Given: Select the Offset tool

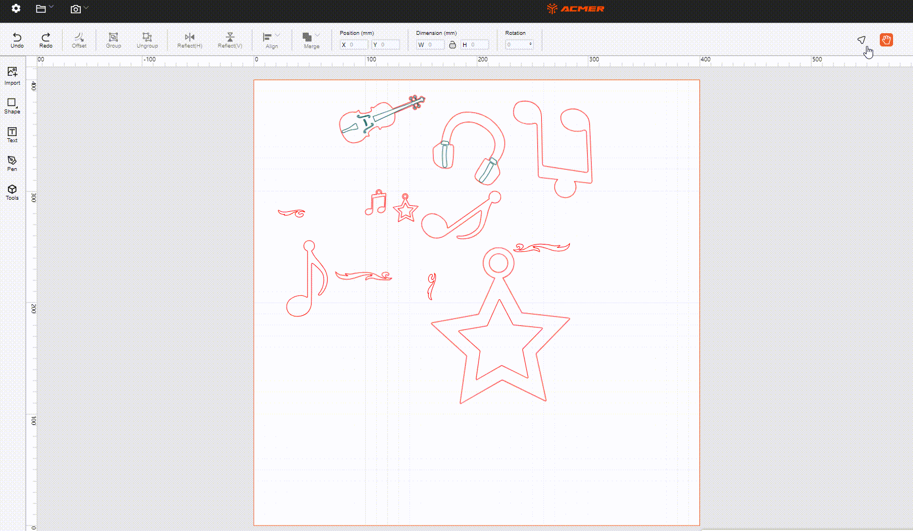Looking at the screenshot, I should (x=79, y=40).
